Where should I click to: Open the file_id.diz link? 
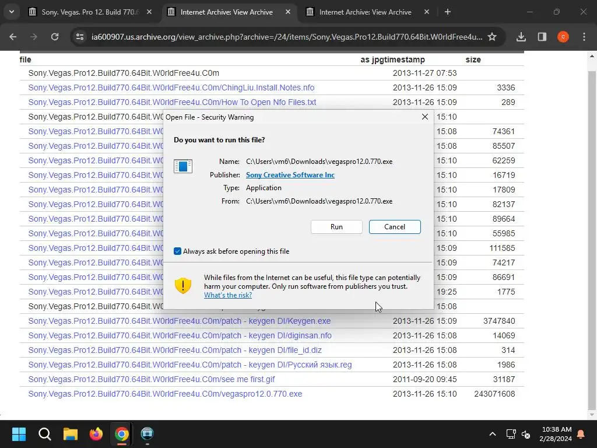pos(175,350)
